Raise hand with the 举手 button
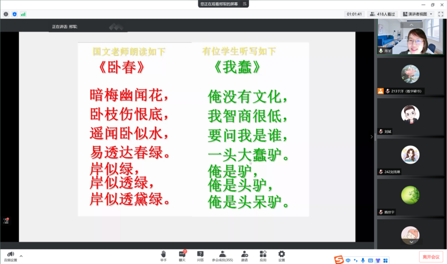The width and height of the screenshot is (447, 264). 163,256
